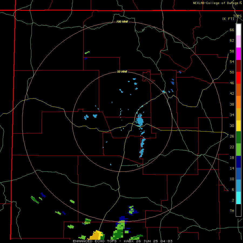Screen dimensions: 243x243
Task: Click the "TOPS" legend heading
Action: point(237,16)
